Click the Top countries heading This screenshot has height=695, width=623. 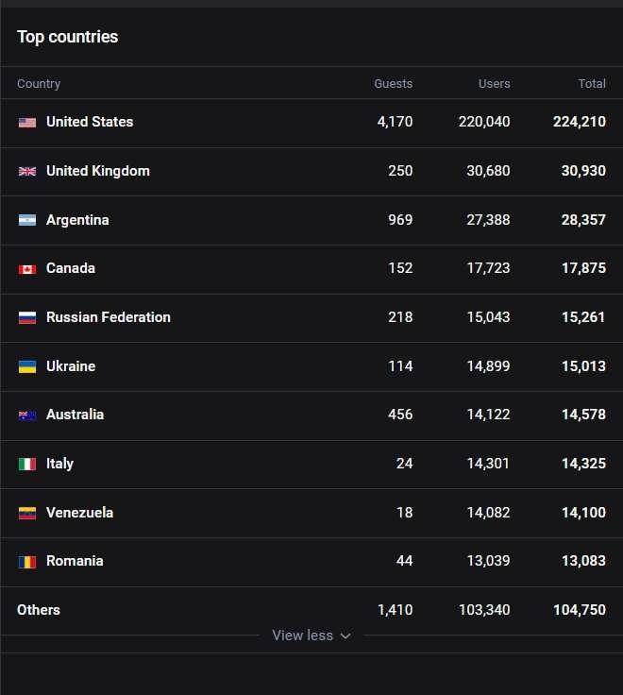coord(67,37)
